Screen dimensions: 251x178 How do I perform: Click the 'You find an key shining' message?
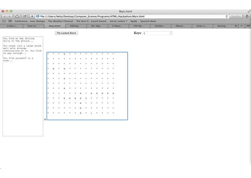19,40
